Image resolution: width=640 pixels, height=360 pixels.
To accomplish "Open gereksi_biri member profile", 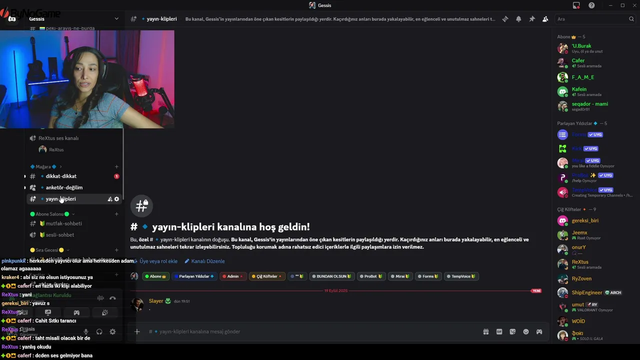I will click(593, 220).
